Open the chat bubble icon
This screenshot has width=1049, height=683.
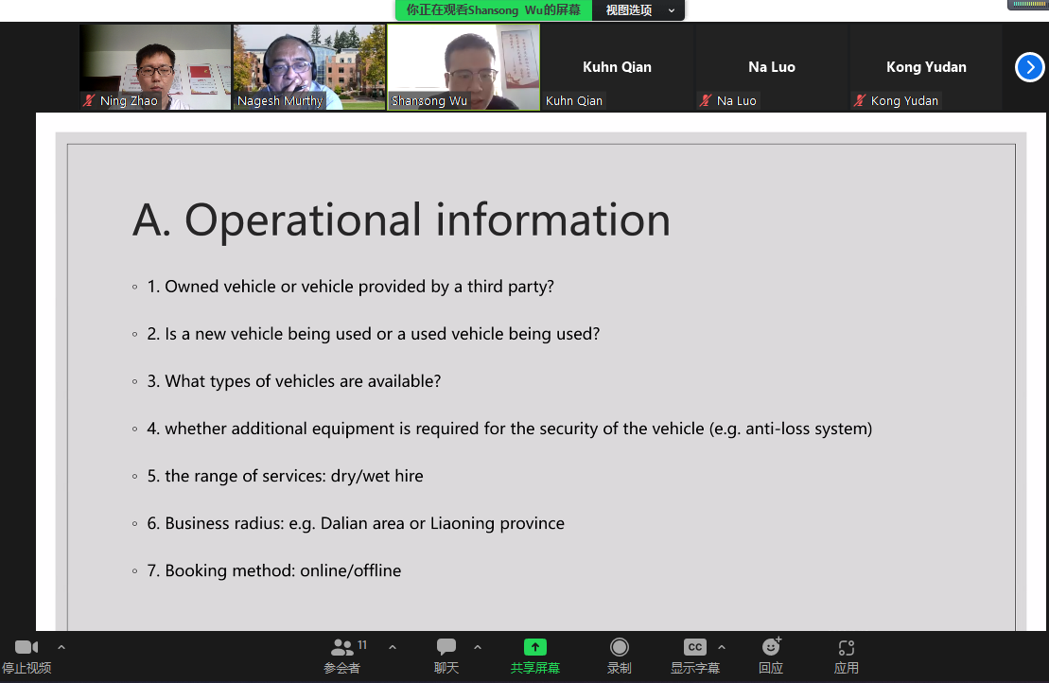446,646
